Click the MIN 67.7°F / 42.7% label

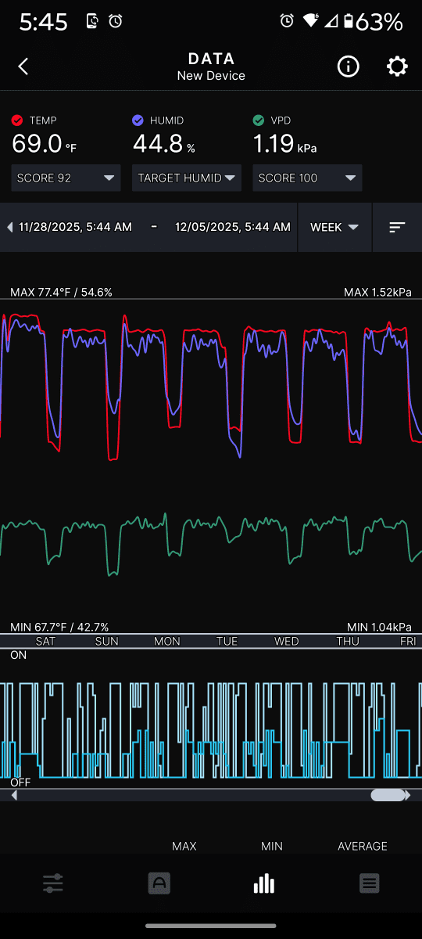59,628
